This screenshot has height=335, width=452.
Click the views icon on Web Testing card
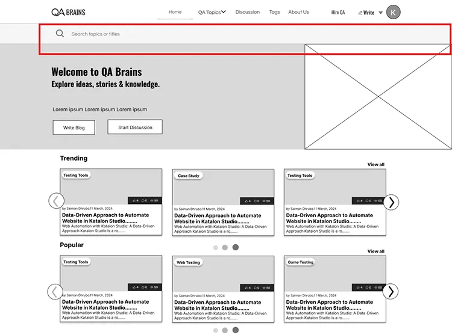pos(264,288)
